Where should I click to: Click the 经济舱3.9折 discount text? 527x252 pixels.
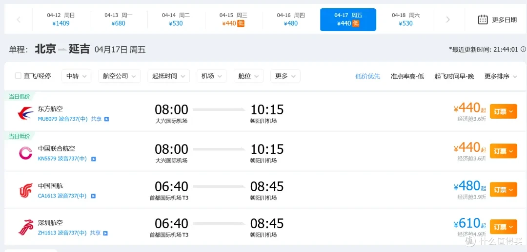tap(471, 197)
